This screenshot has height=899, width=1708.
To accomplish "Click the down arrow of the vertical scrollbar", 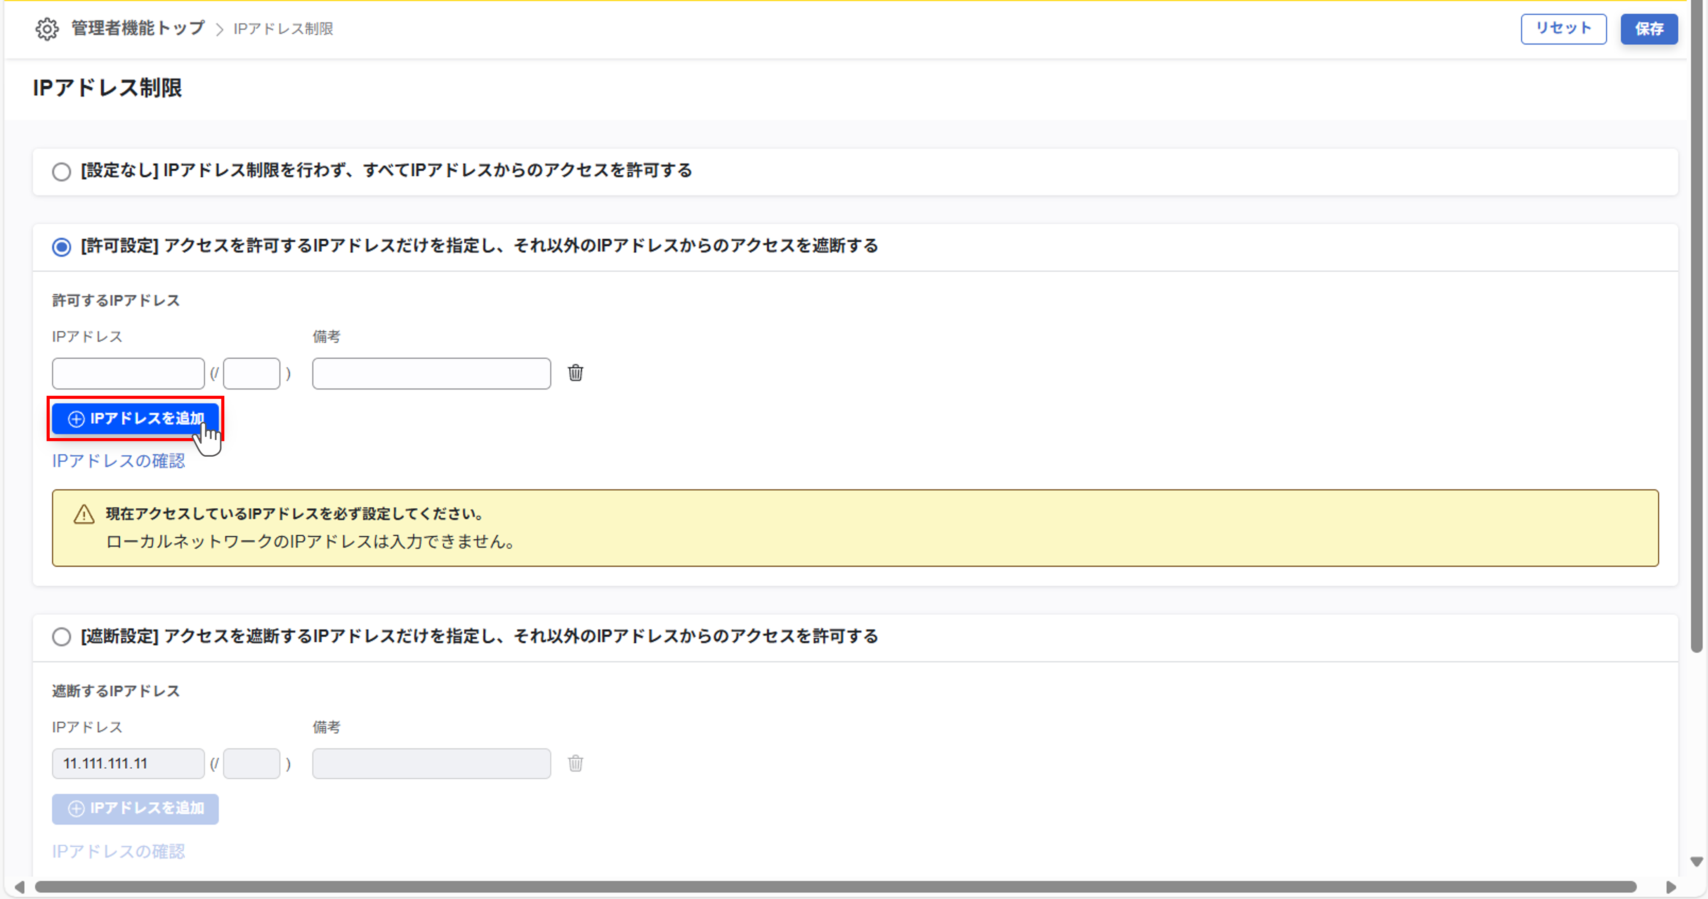I will (1696, 861).
